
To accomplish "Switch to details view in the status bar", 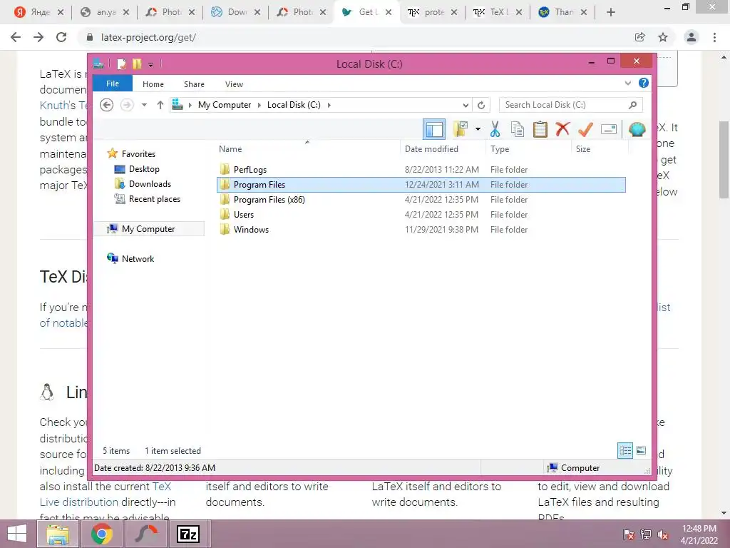I will 624,451.
